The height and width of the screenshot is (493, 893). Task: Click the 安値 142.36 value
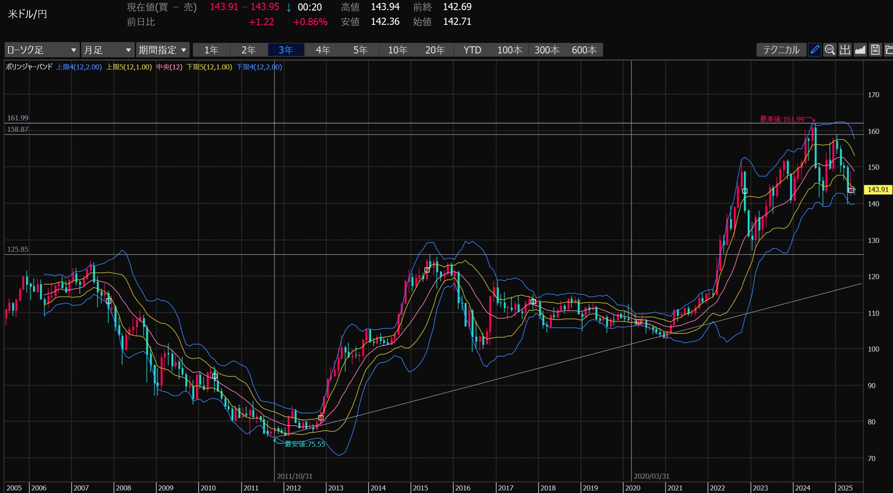tap(385, 21)
